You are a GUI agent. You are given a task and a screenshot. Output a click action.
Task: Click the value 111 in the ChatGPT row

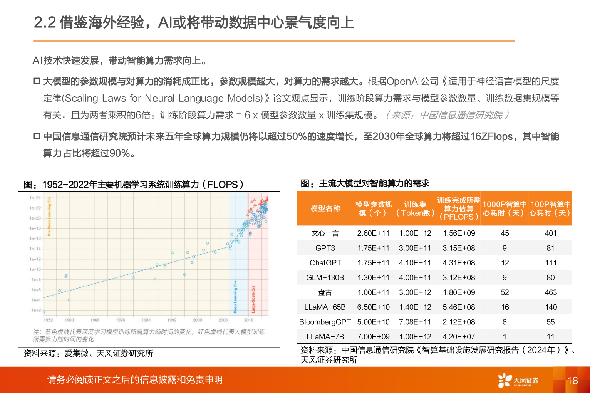[551, 263]
